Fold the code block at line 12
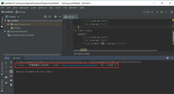Viewport: 174px width, 94px height. [72, 27]
